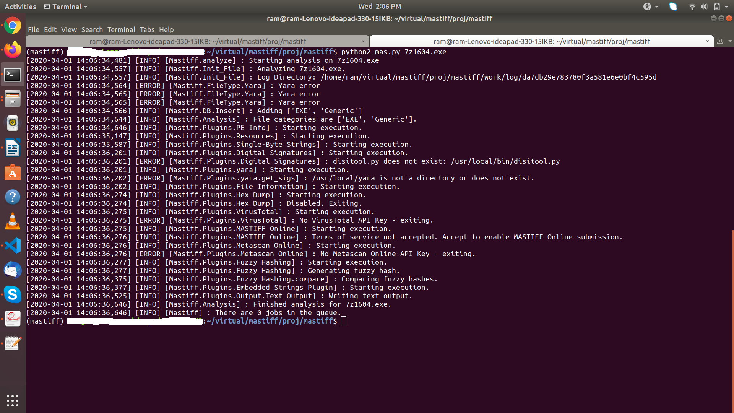Launch VLC media player icon
Viewport: 734px width, 413px height.
[13, 221]
